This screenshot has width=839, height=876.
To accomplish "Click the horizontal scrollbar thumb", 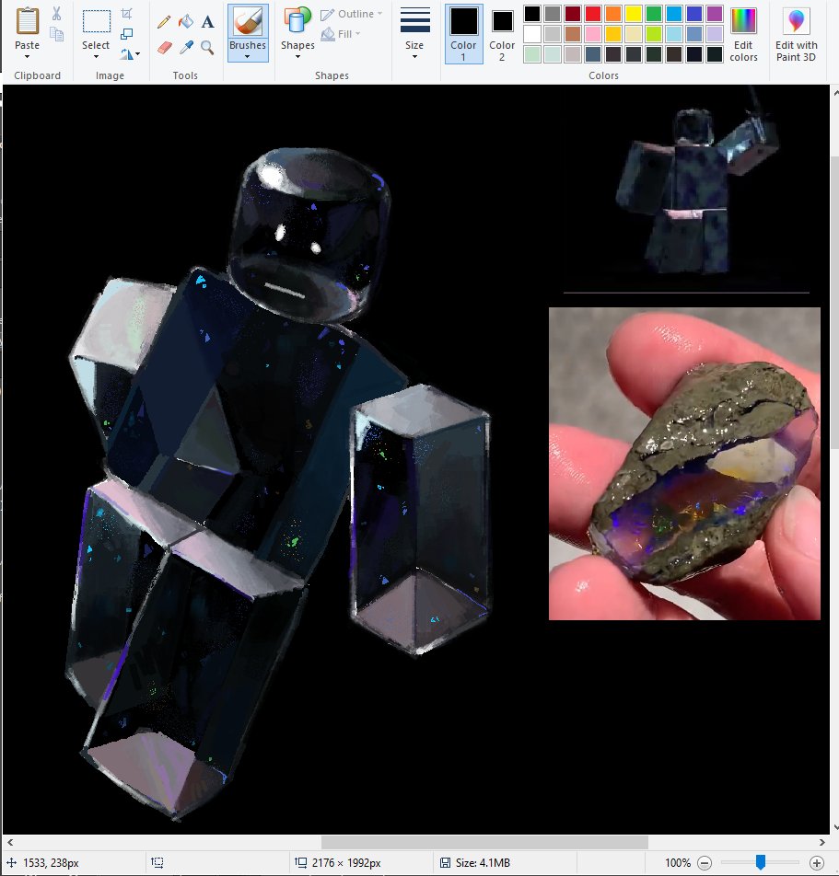I will click(x=484, y=842).
